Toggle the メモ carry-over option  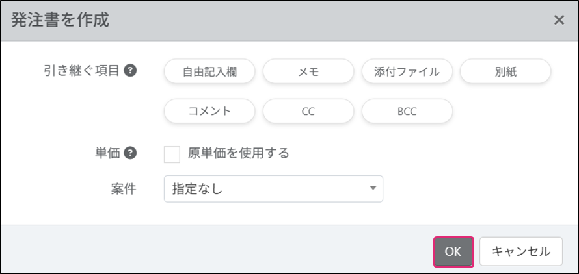coord(308,72)
